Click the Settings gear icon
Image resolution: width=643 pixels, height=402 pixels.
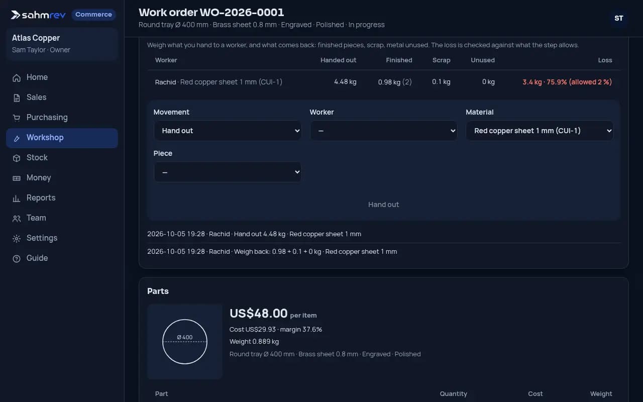click(17, 238)
